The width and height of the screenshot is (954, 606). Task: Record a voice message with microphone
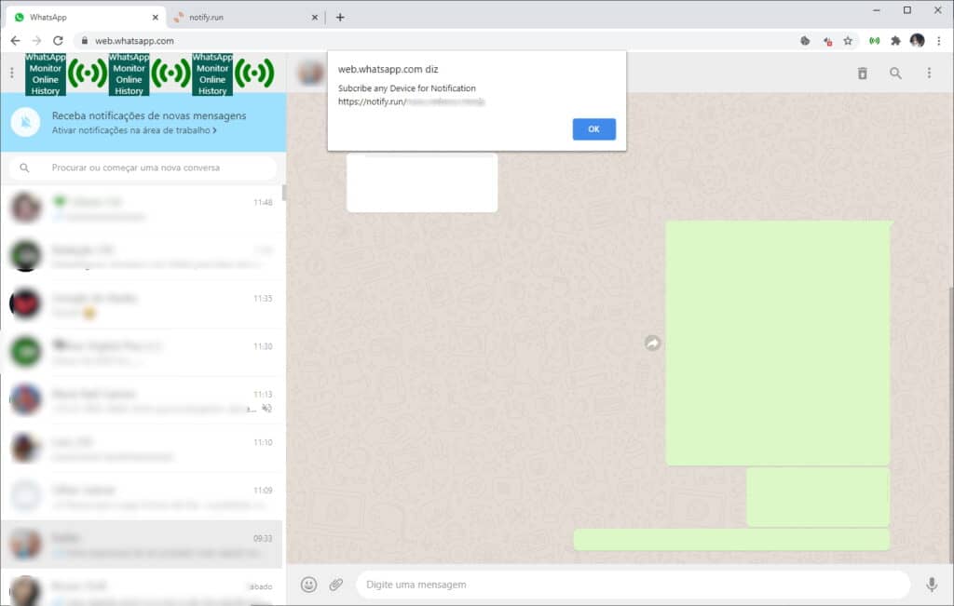[932, 585]
